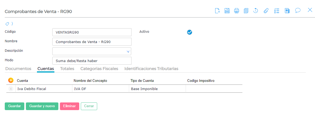This screenshot has width=315, height=113.
Task: Open the comments speech bubble icon
Action: click(x=298, y=11)
